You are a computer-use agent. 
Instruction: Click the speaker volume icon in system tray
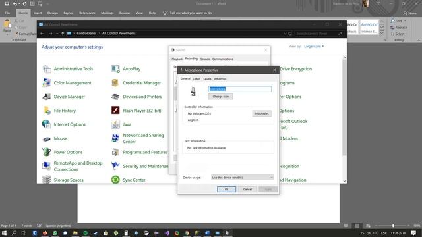(x=375, y=233)
